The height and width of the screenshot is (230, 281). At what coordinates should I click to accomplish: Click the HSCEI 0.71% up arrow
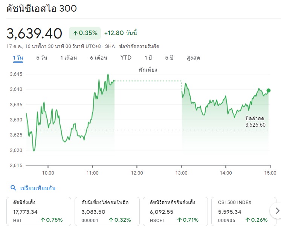(x=179, y=220)
